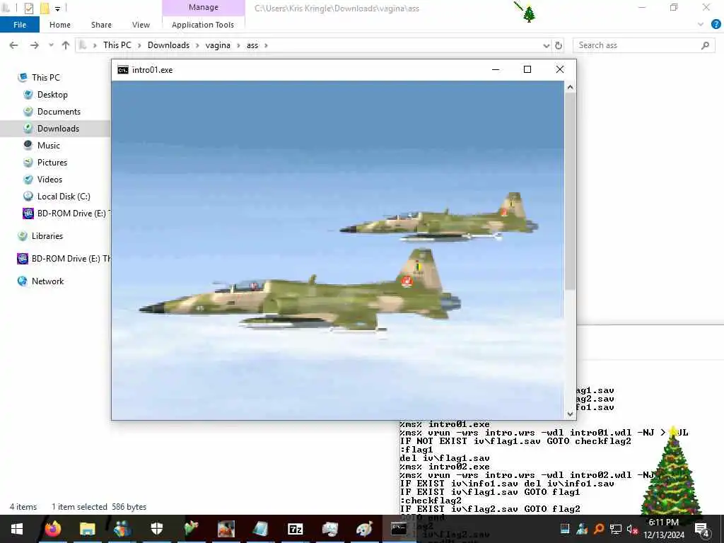The image size is (724, 543).
Task: Select Libraries in navigation pane
Action: 47,236
